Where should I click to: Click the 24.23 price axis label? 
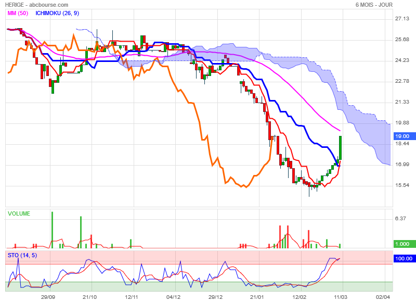coord(402,60)
